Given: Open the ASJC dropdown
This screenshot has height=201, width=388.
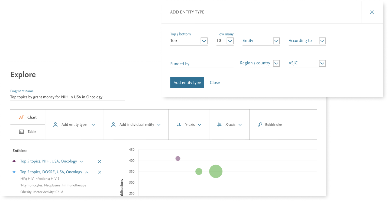Looking at the screenshot, I should 322,64.
